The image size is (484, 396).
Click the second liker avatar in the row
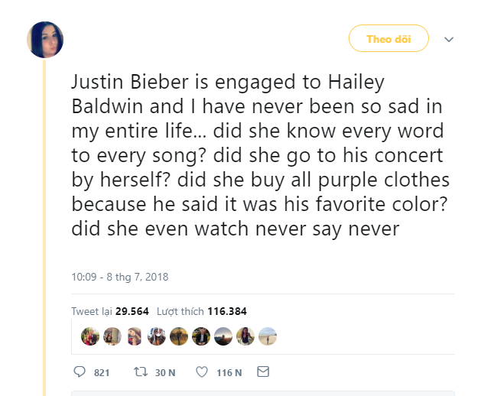tap(112, 336)
